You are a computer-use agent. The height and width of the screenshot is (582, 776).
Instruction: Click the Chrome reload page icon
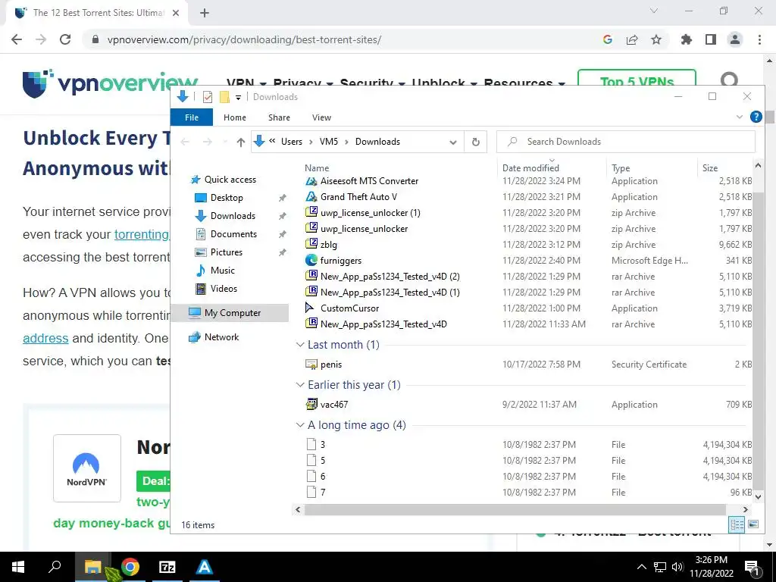[x=65, y=39]
